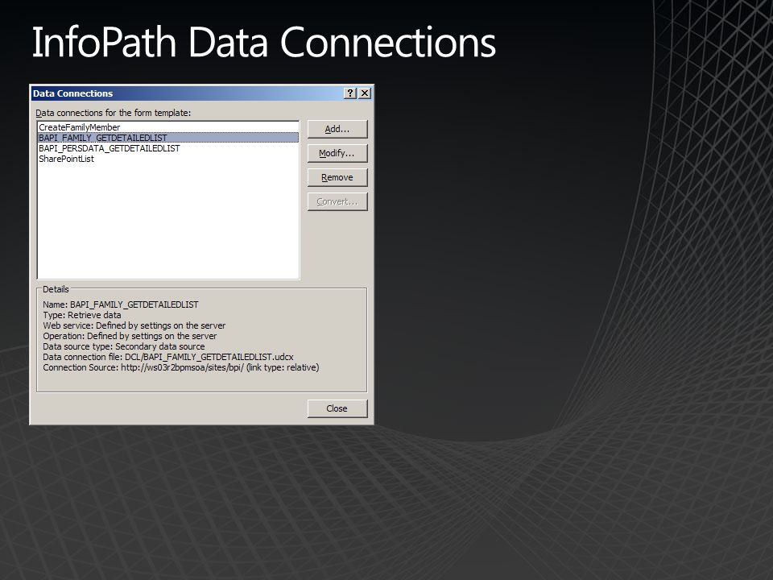Remove the selected data connection
The width and height of the screenshot is (773, 580).
pyautogui.click(x=337, y=177)
